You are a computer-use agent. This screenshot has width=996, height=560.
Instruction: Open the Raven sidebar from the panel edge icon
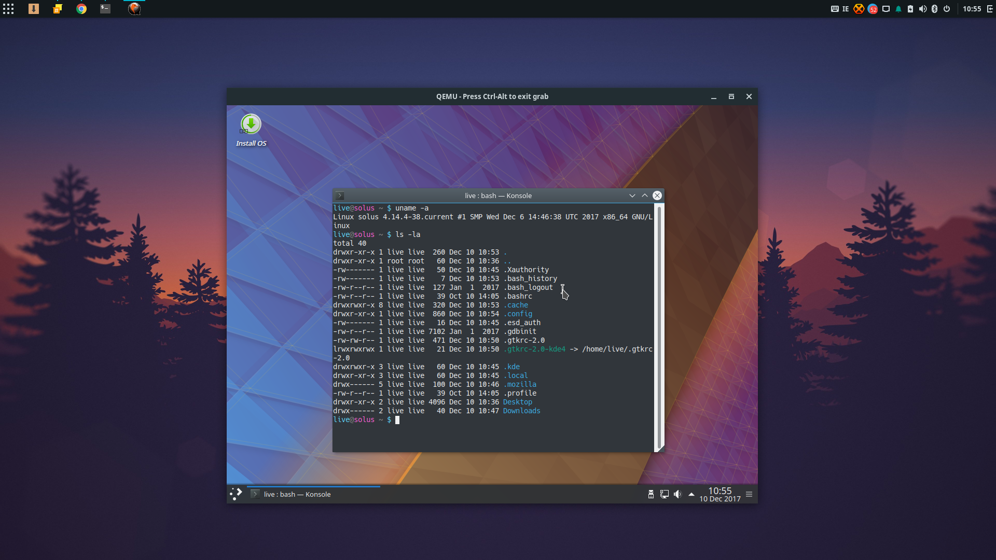pyautogui.click(x=990, y=9)
